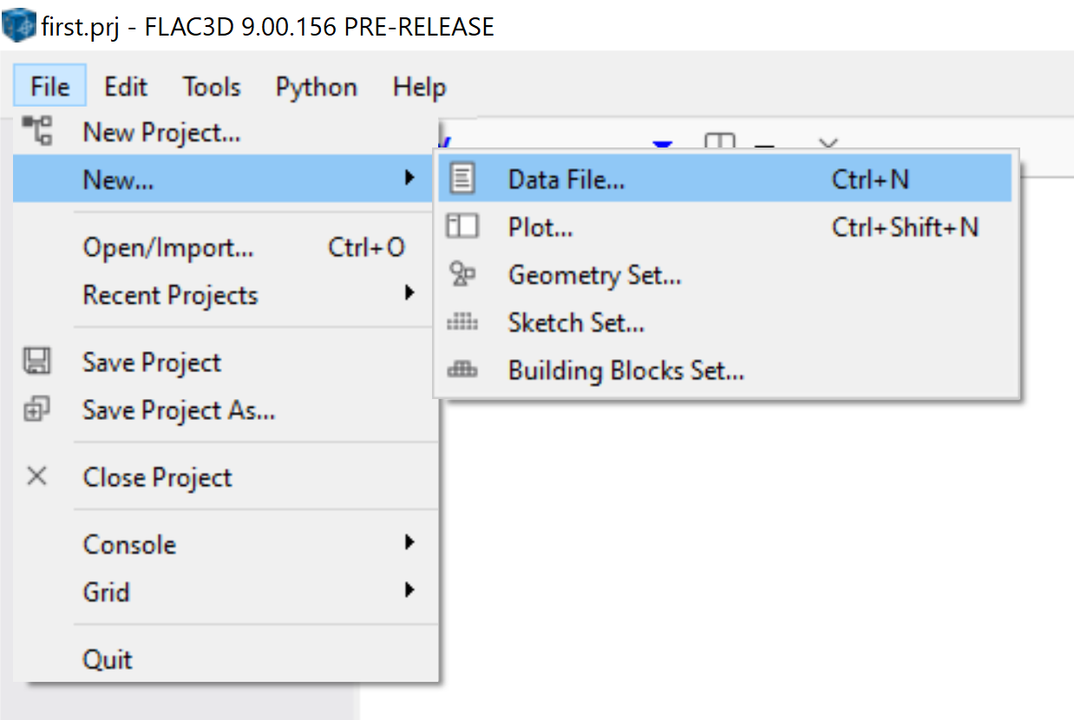The height and width of the screenshot is (720, 1074).
Task: Click the FLAC3D app icon in title bar
Action: click(x=18, y=25)
